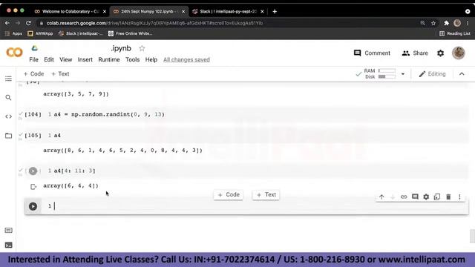Open the table of contents sidebar icon
This screenshot has height=267, width=475.
pyautogui.click(x=8, y=79)
